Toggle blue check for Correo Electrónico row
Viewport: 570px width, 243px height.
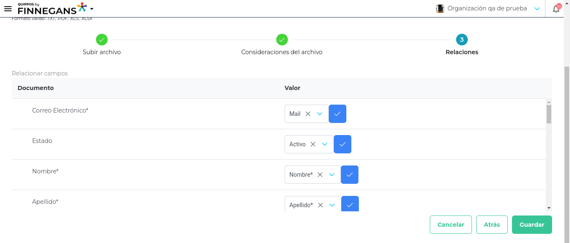pos(338,114)
